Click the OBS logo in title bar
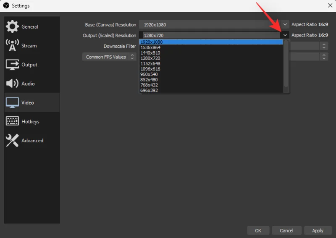Screen dimensions: 336x238 (6, 6)
